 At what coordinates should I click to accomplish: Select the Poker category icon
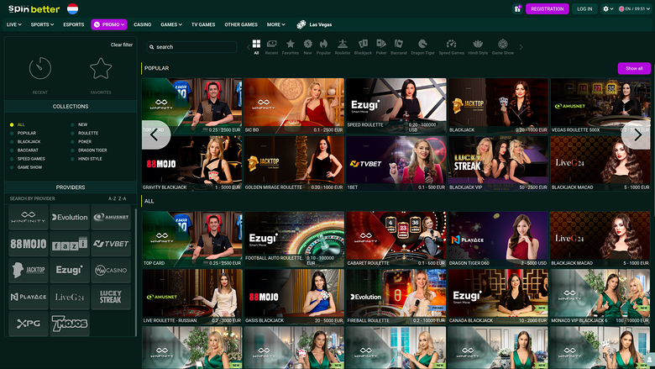pyautogui.click(x=381, y=47)
